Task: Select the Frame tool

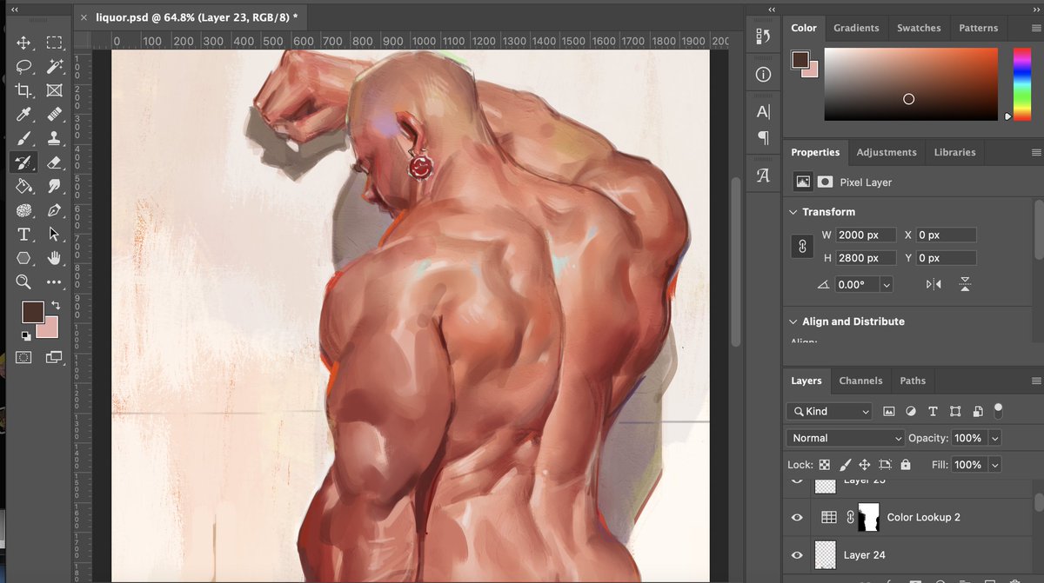Action: click(54, 90)
